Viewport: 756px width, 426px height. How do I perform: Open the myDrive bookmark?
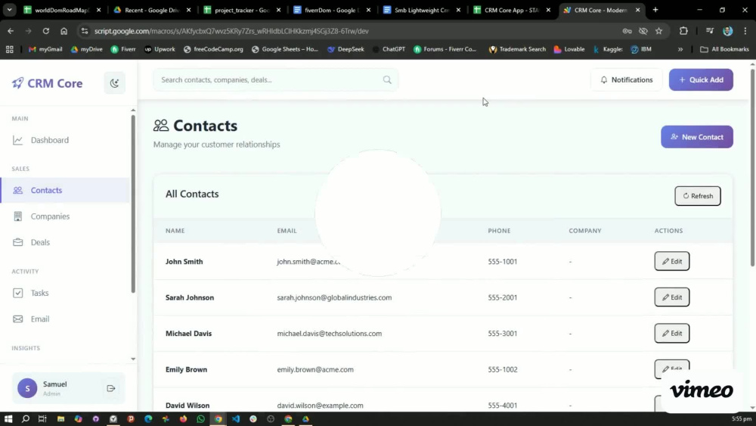click(86, 49)
